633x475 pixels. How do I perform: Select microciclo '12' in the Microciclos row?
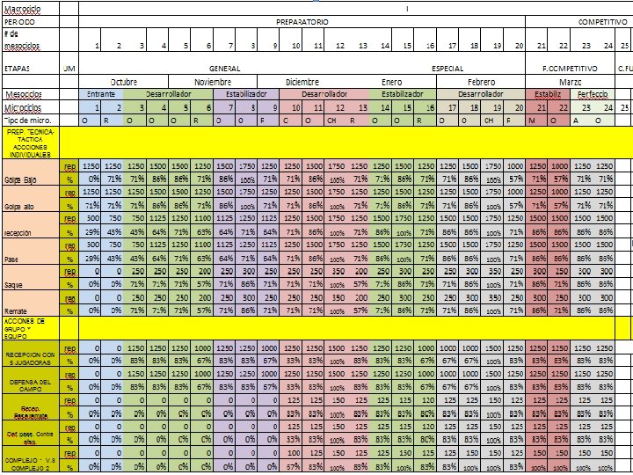click(336, 107)
